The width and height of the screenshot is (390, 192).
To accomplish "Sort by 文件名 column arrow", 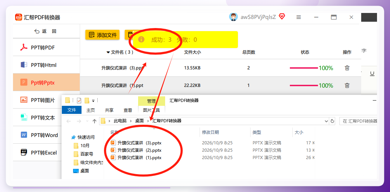I will (108, 52).
